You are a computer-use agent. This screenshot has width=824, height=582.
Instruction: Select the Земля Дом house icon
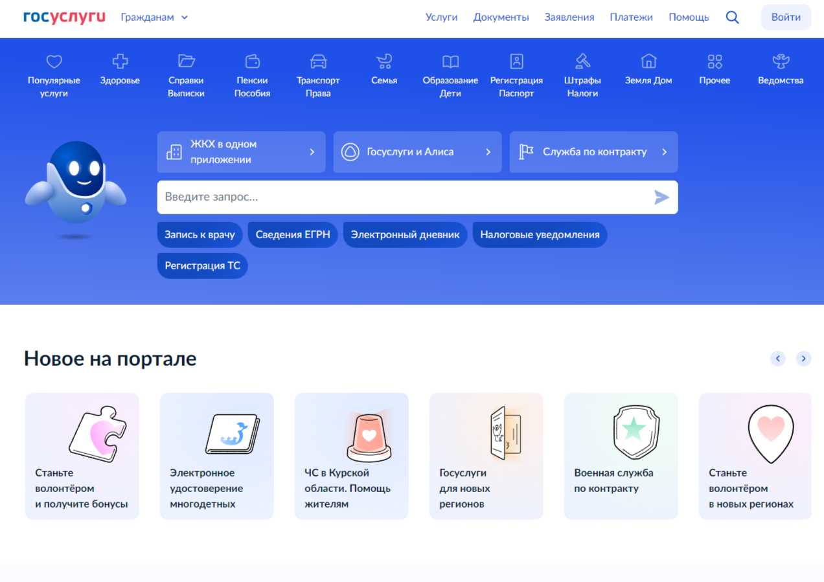tap(648, 62)
